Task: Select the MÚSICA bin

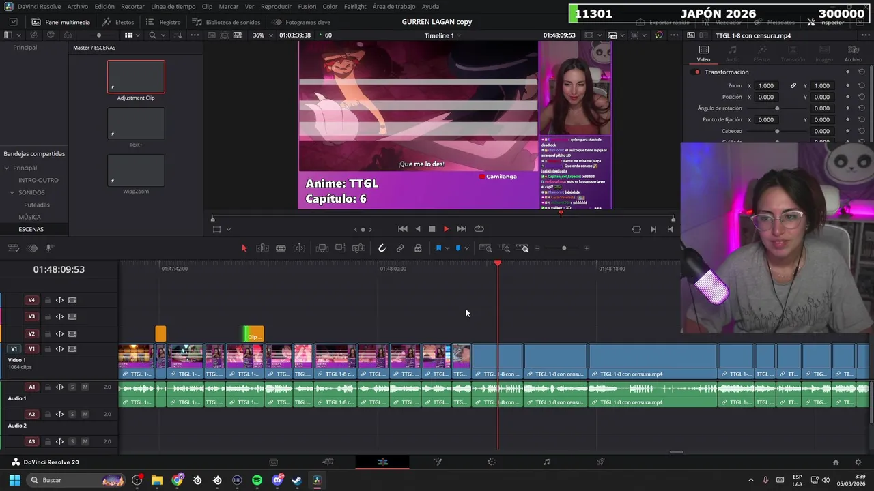Action: (x=29, y=217)
